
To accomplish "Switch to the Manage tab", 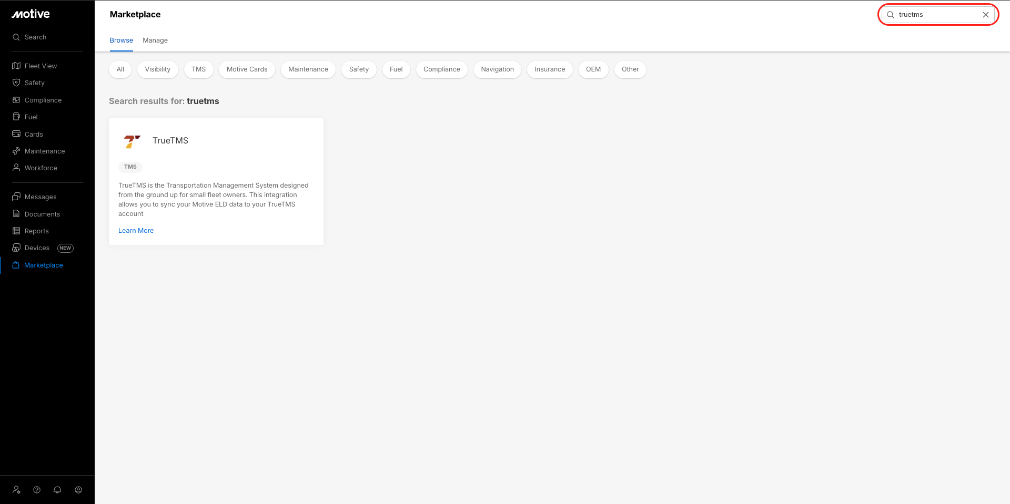I will coord(155,40).
